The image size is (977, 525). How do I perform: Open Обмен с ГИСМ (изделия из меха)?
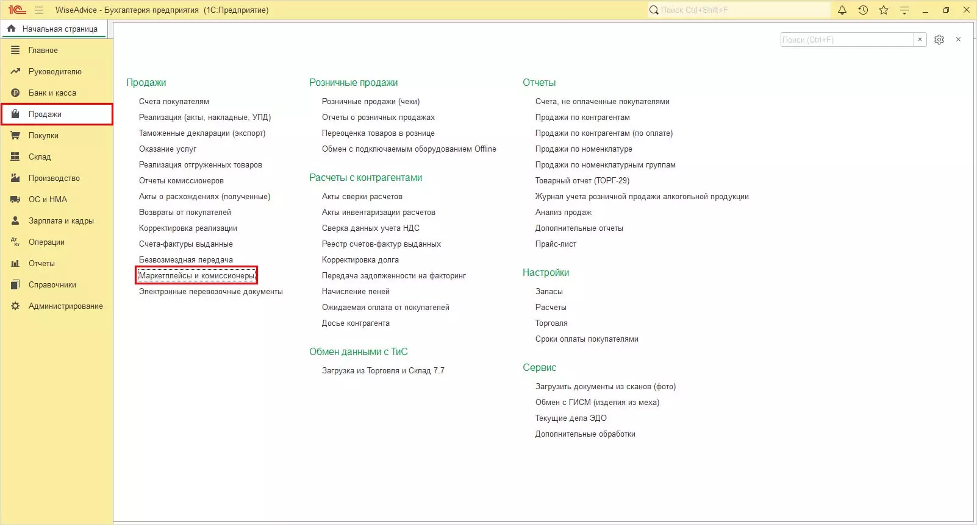tap(597, 403)
